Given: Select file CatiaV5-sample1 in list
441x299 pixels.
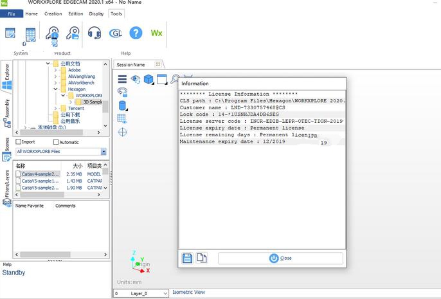Looking at the screenshot, I should click(x=40, y=181).
